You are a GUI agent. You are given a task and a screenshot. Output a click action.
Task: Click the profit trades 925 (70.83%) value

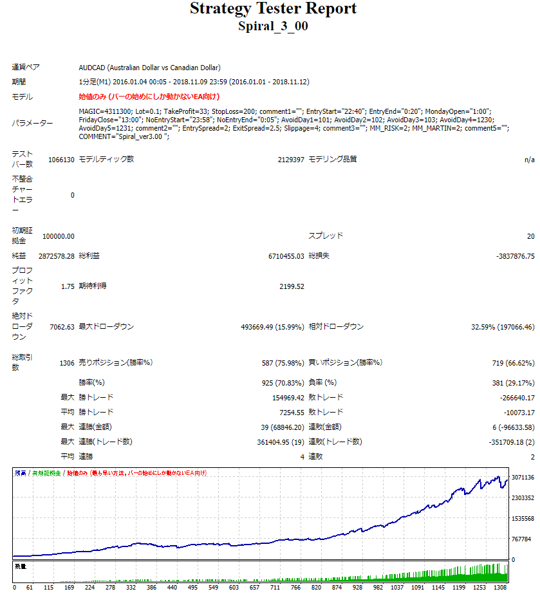pos(283,383)
